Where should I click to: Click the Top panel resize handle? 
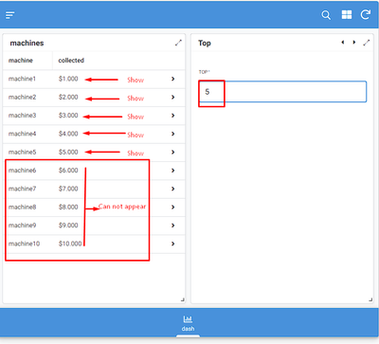click(x=370, y=299)
